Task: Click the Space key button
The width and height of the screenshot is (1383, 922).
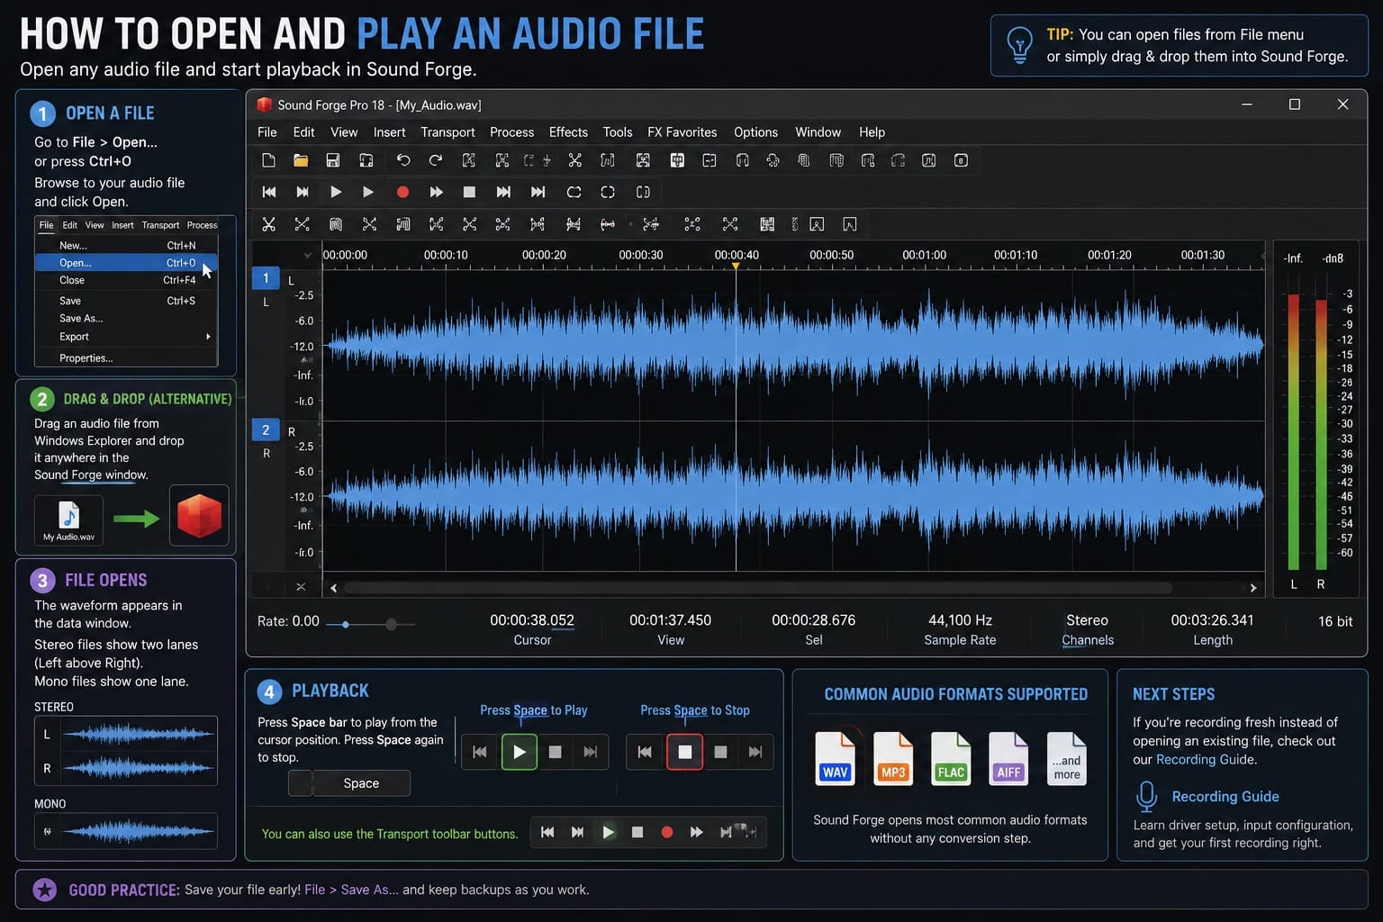Action: pyautogui.click(x=361, y=783)
